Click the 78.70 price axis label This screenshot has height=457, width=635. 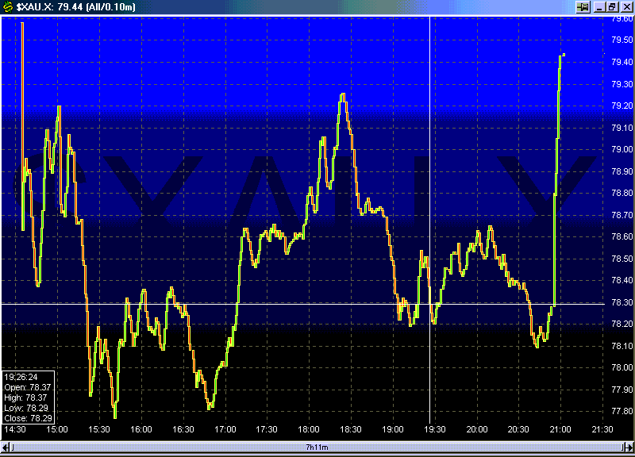coord(622,215)
